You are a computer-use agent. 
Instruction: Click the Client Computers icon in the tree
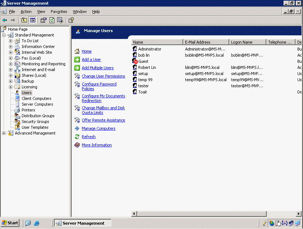click(17, 98)
